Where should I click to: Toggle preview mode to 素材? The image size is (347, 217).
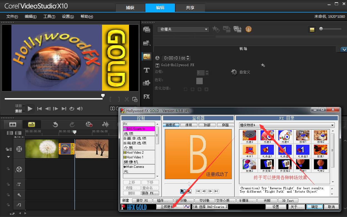[x=18, y=111]
